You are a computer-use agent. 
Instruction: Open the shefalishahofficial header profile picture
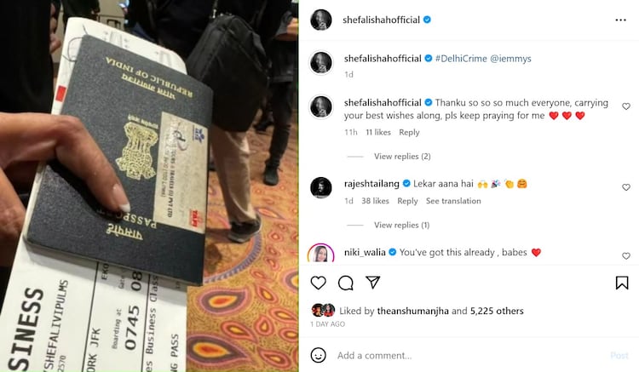click(x=320, y=20)
